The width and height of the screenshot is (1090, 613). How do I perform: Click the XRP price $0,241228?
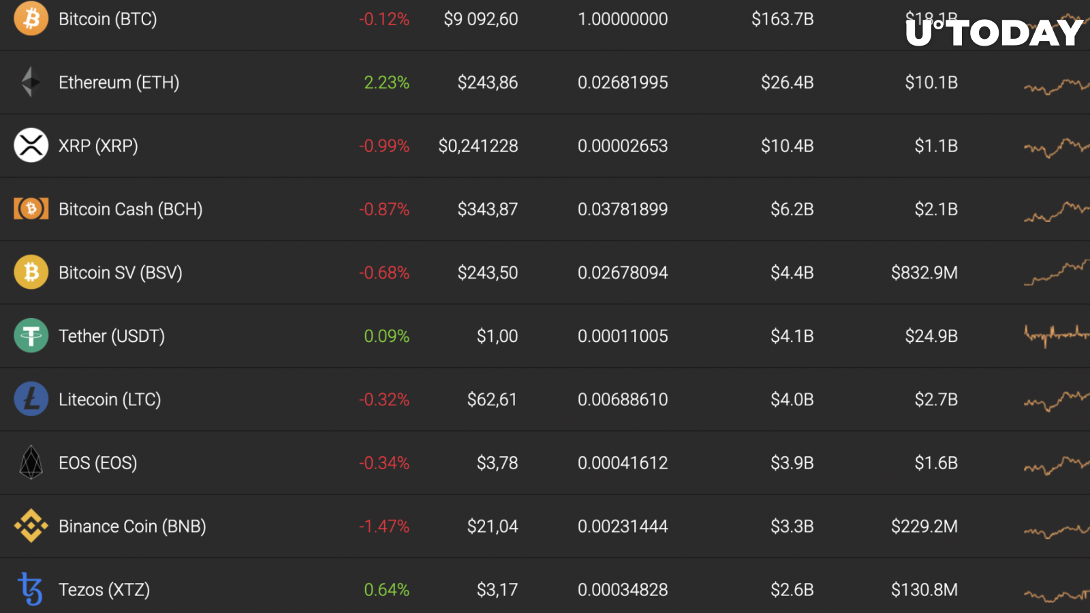(478, 146)
